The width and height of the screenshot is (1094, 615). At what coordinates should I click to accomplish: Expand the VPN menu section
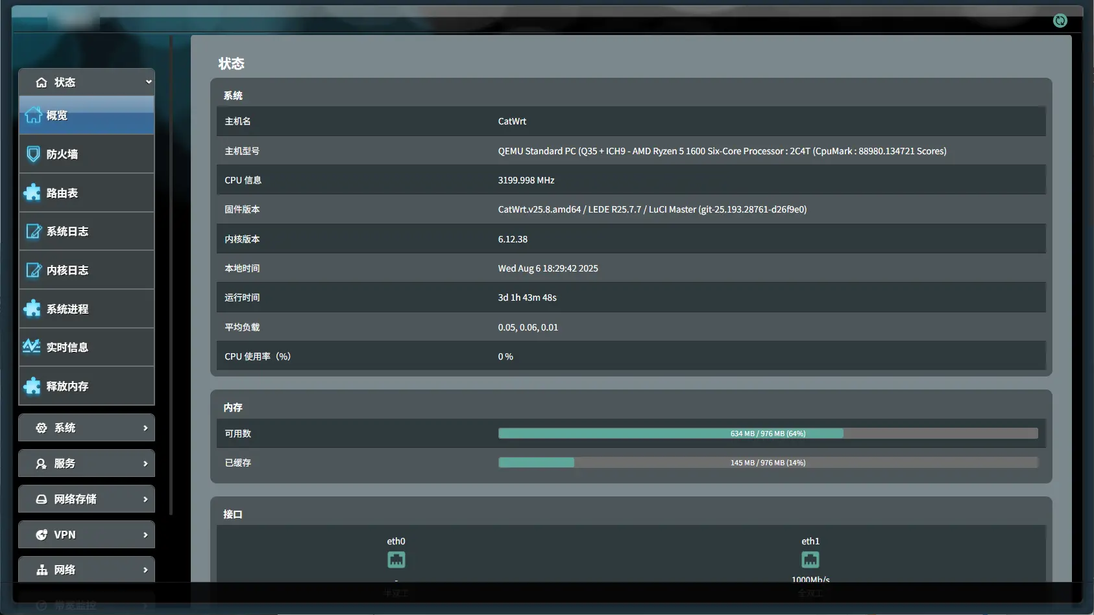(86, 535)
